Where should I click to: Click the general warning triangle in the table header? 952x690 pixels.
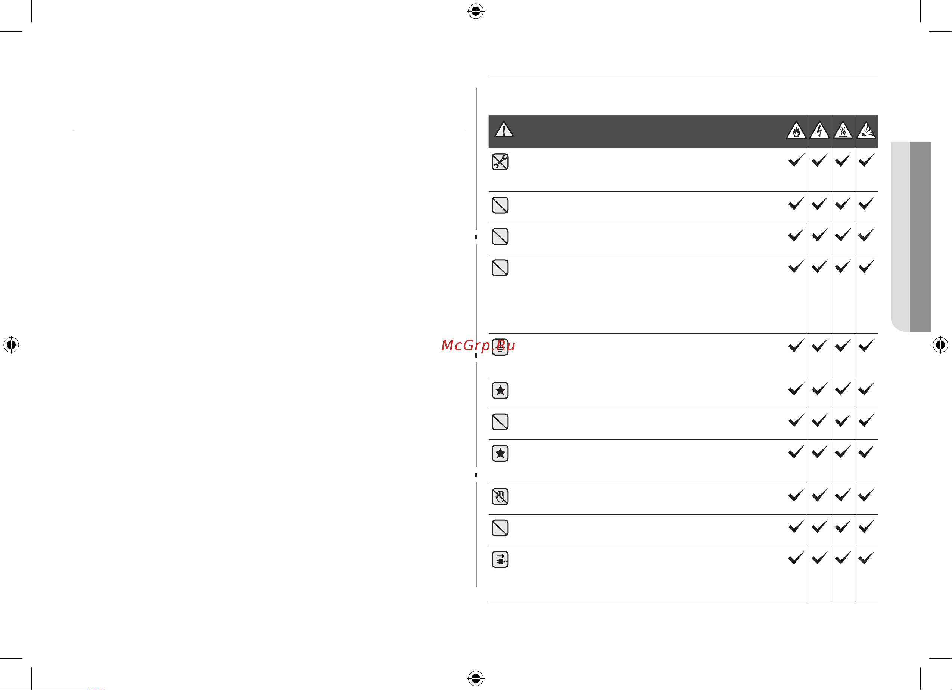pos(504,129)
